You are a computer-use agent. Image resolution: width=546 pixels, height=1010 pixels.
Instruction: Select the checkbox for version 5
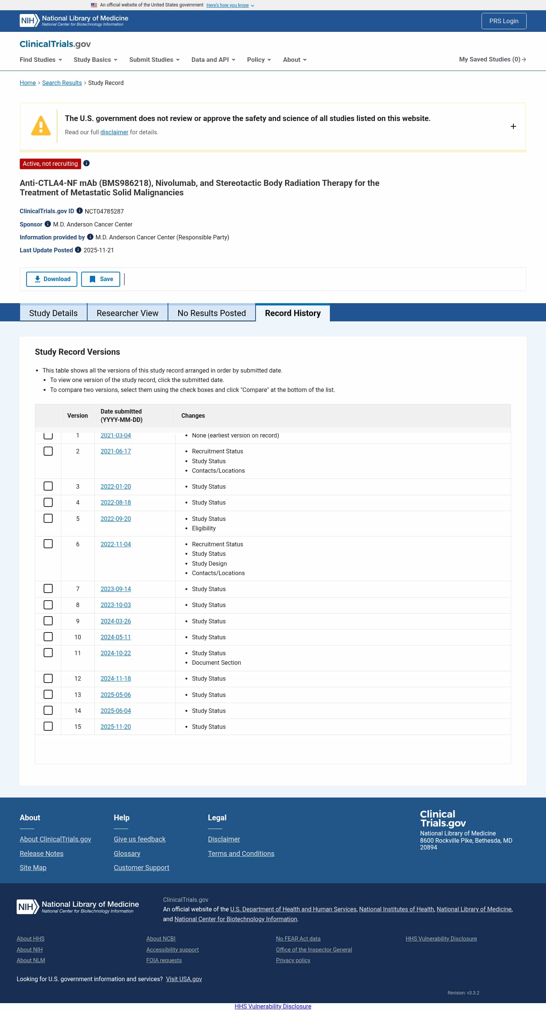click(48, 518)
